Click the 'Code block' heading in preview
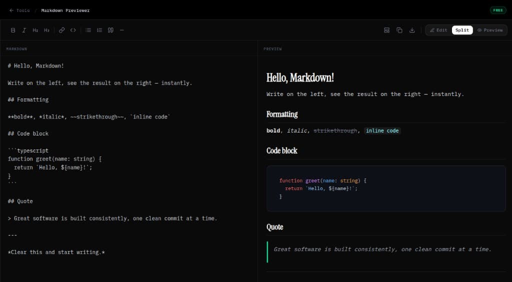 [282, 150]
